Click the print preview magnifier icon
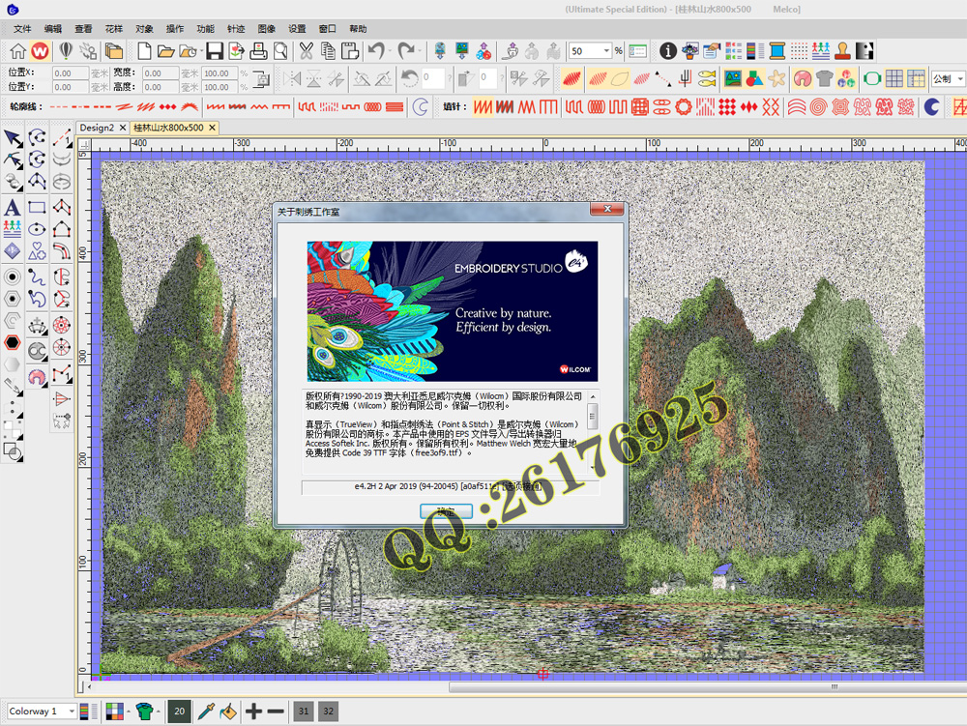Screen dimensions: 967x726 280,51
